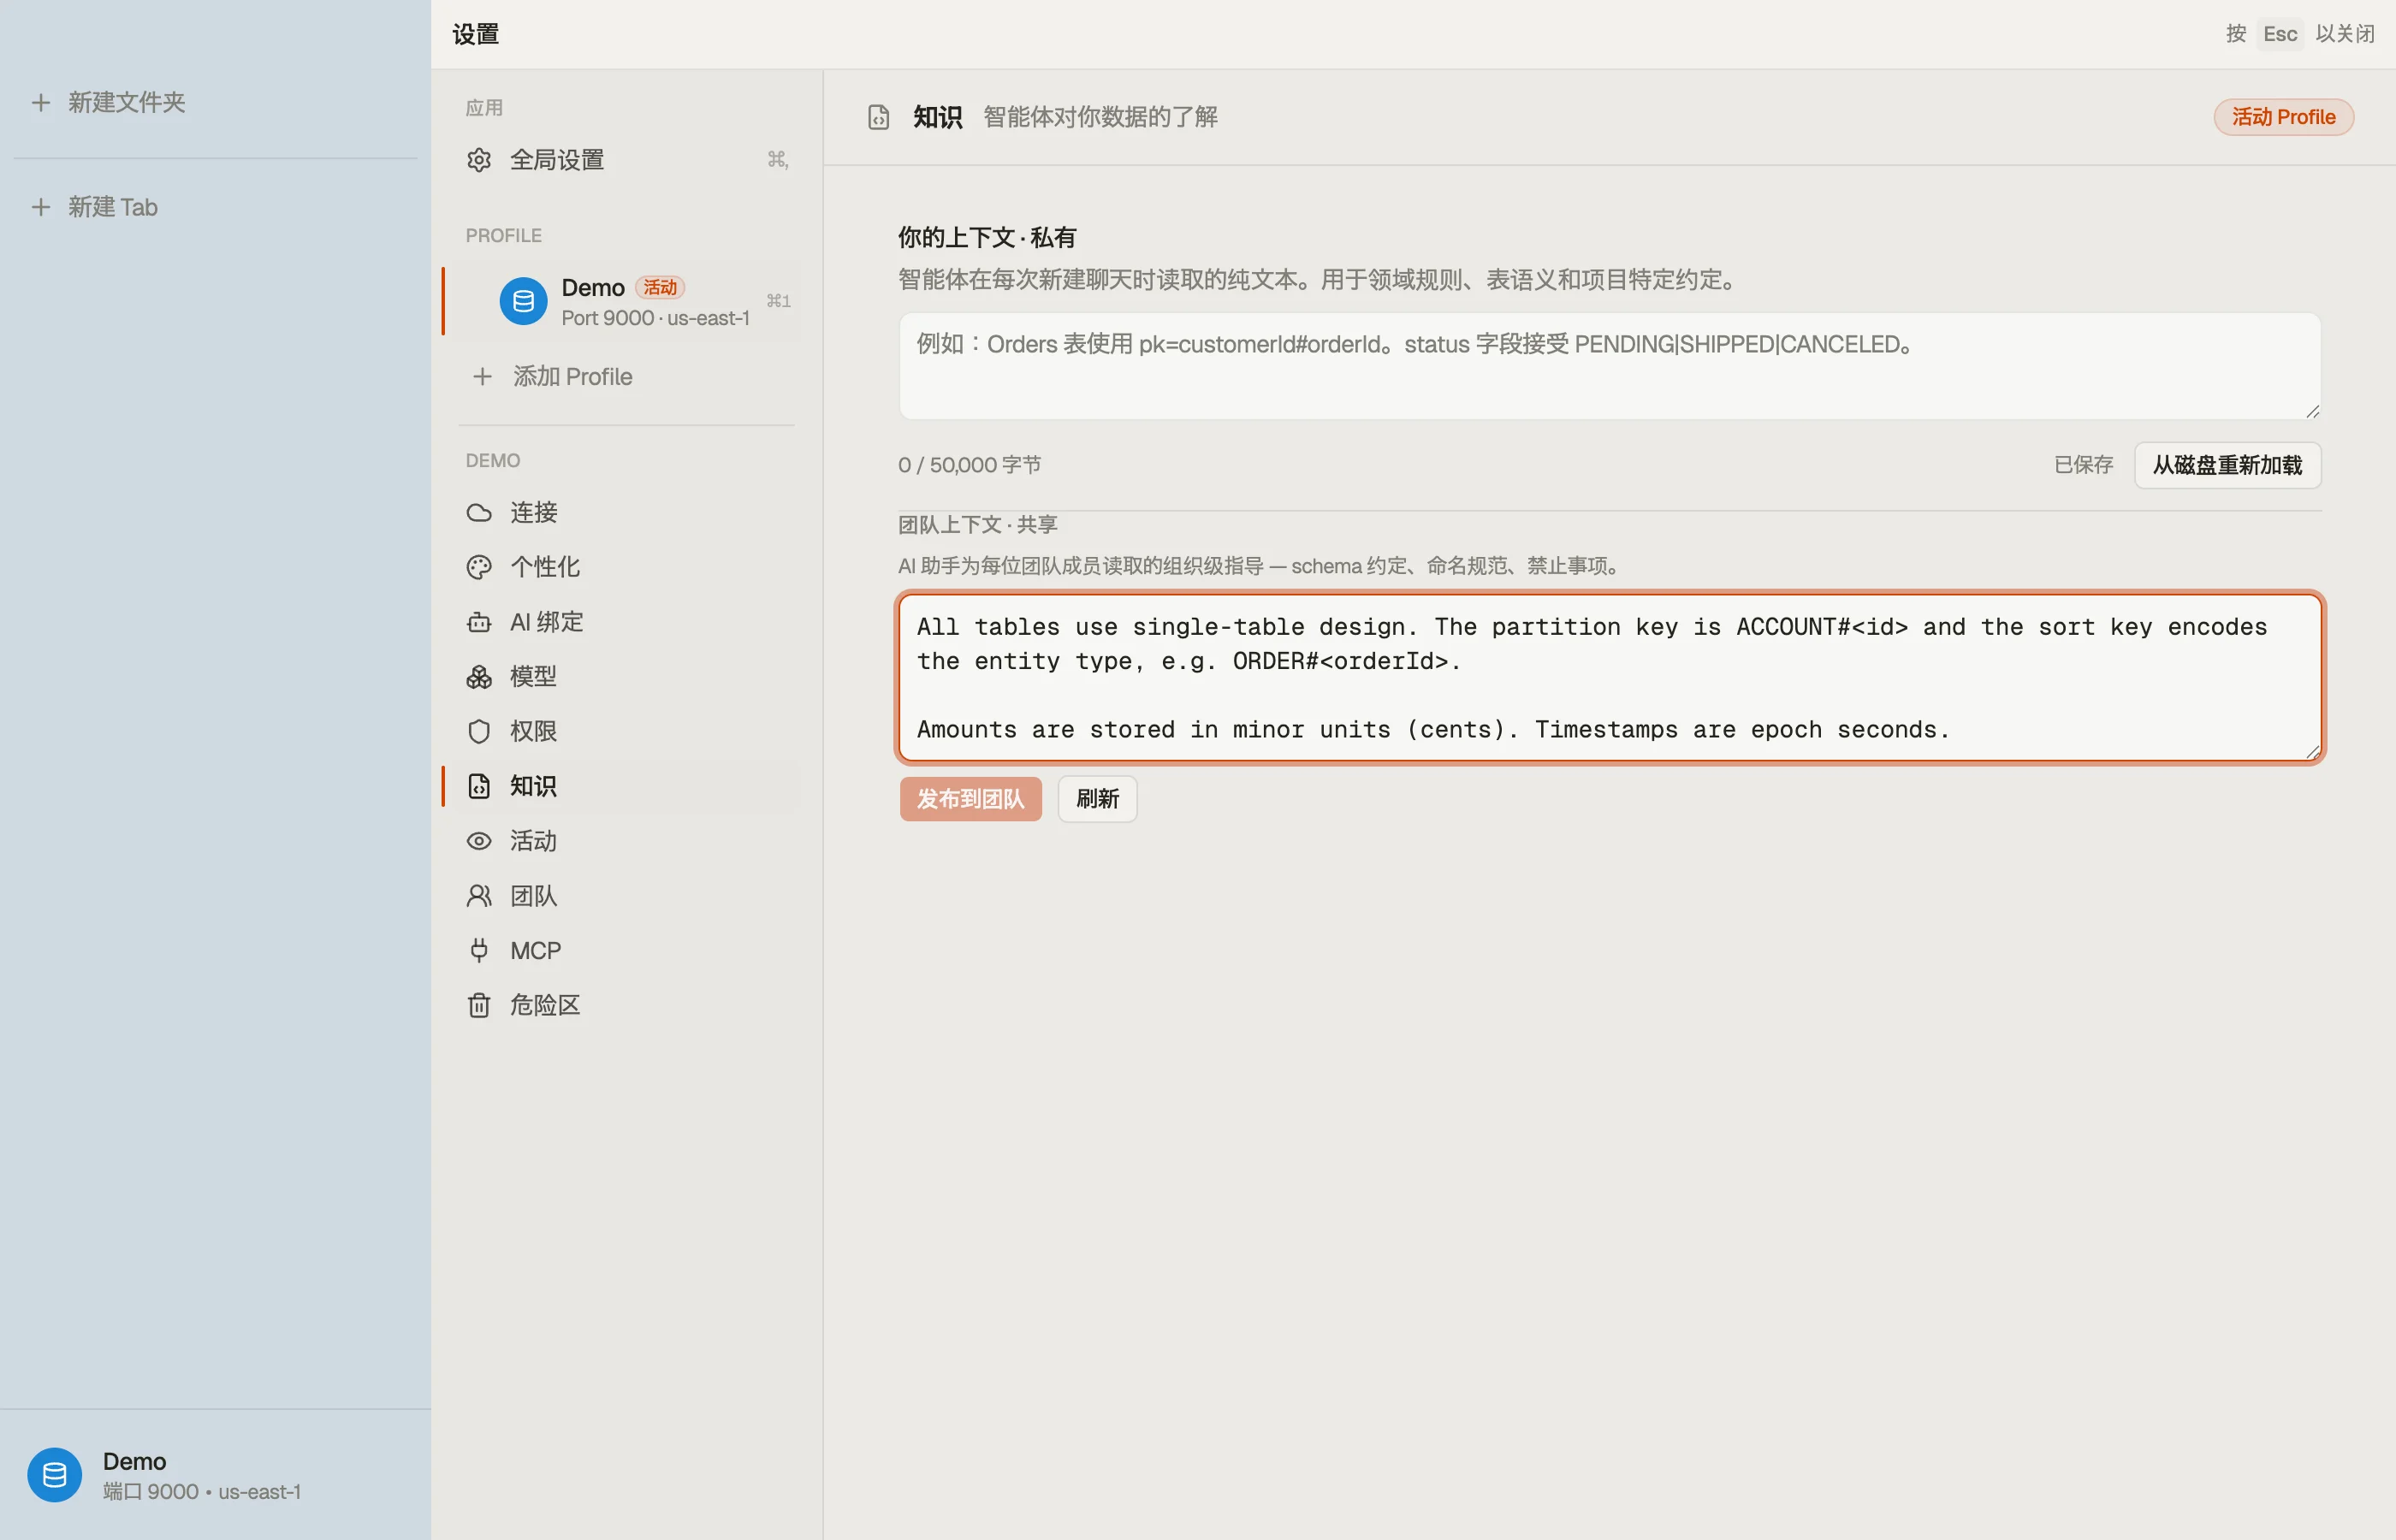This screenshot has height=1540, width=2396.
Task: Click the 刷新 button
Action: point(1097,799)
